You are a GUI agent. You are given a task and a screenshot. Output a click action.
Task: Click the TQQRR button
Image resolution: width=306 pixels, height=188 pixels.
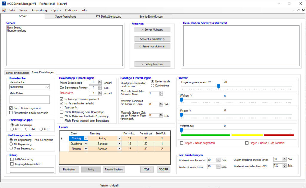pyautogui.click(x=163, y=170)
